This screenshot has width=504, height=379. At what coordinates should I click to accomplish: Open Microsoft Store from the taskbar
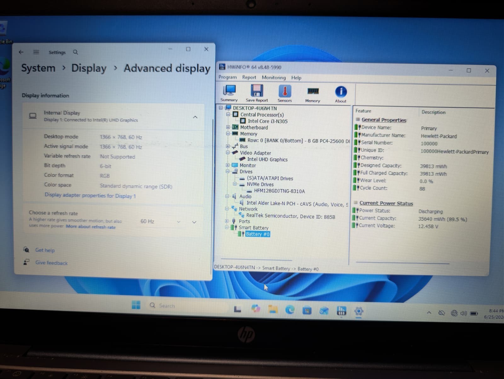click(x=307, y=310)
